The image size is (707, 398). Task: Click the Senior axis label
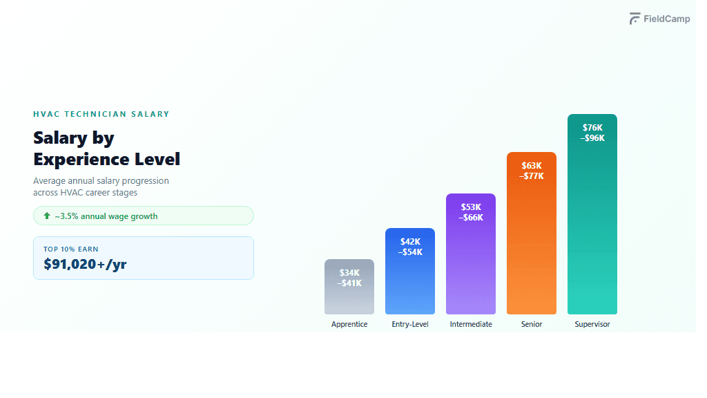tap(532, 325)
